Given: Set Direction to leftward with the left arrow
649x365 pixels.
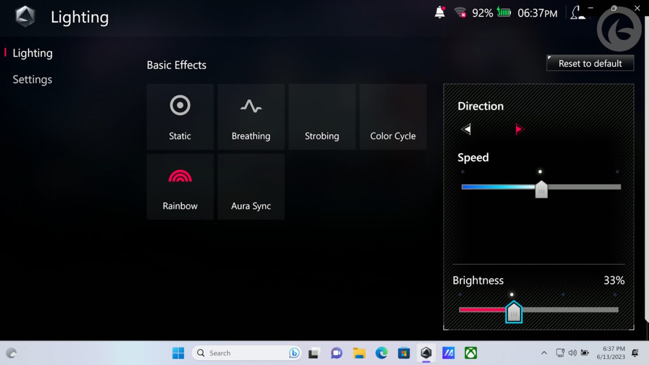Looking at the screenshot, I should (466, 129).
